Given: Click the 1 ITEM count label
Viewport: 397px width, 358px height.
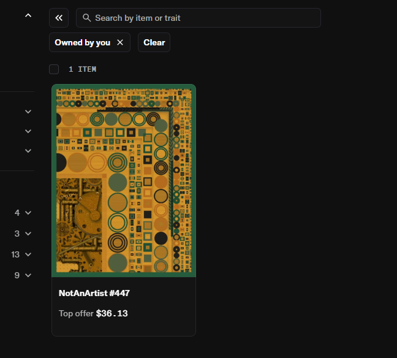Looking at the screenshot, I should point(82,69).
